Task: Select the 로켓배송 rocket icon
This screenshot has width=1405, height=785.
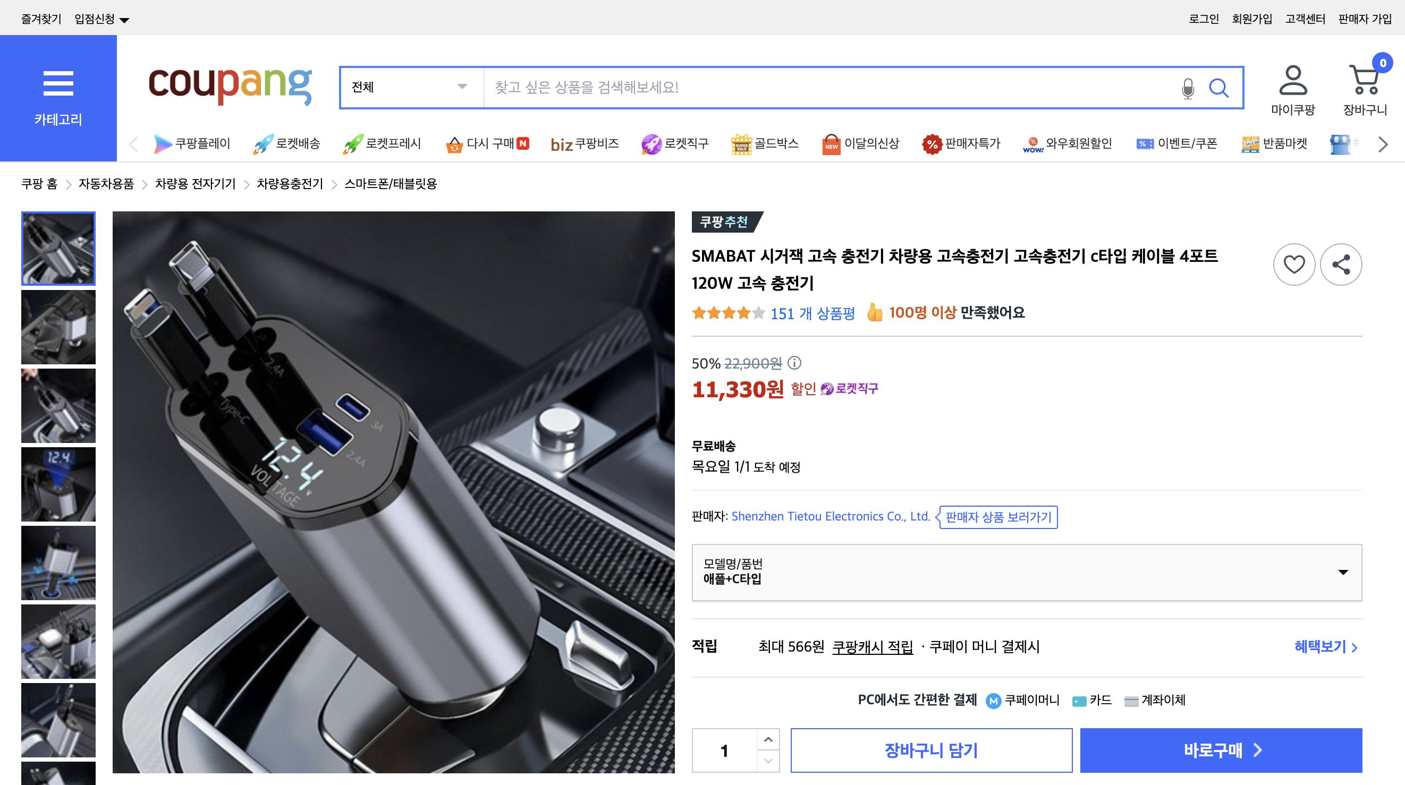Action: pyautogui.click(x=264, y=143)
